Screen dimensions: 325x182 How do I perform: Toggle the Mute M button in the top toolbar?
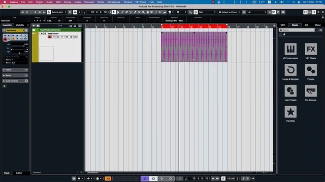tap(22, 12)
